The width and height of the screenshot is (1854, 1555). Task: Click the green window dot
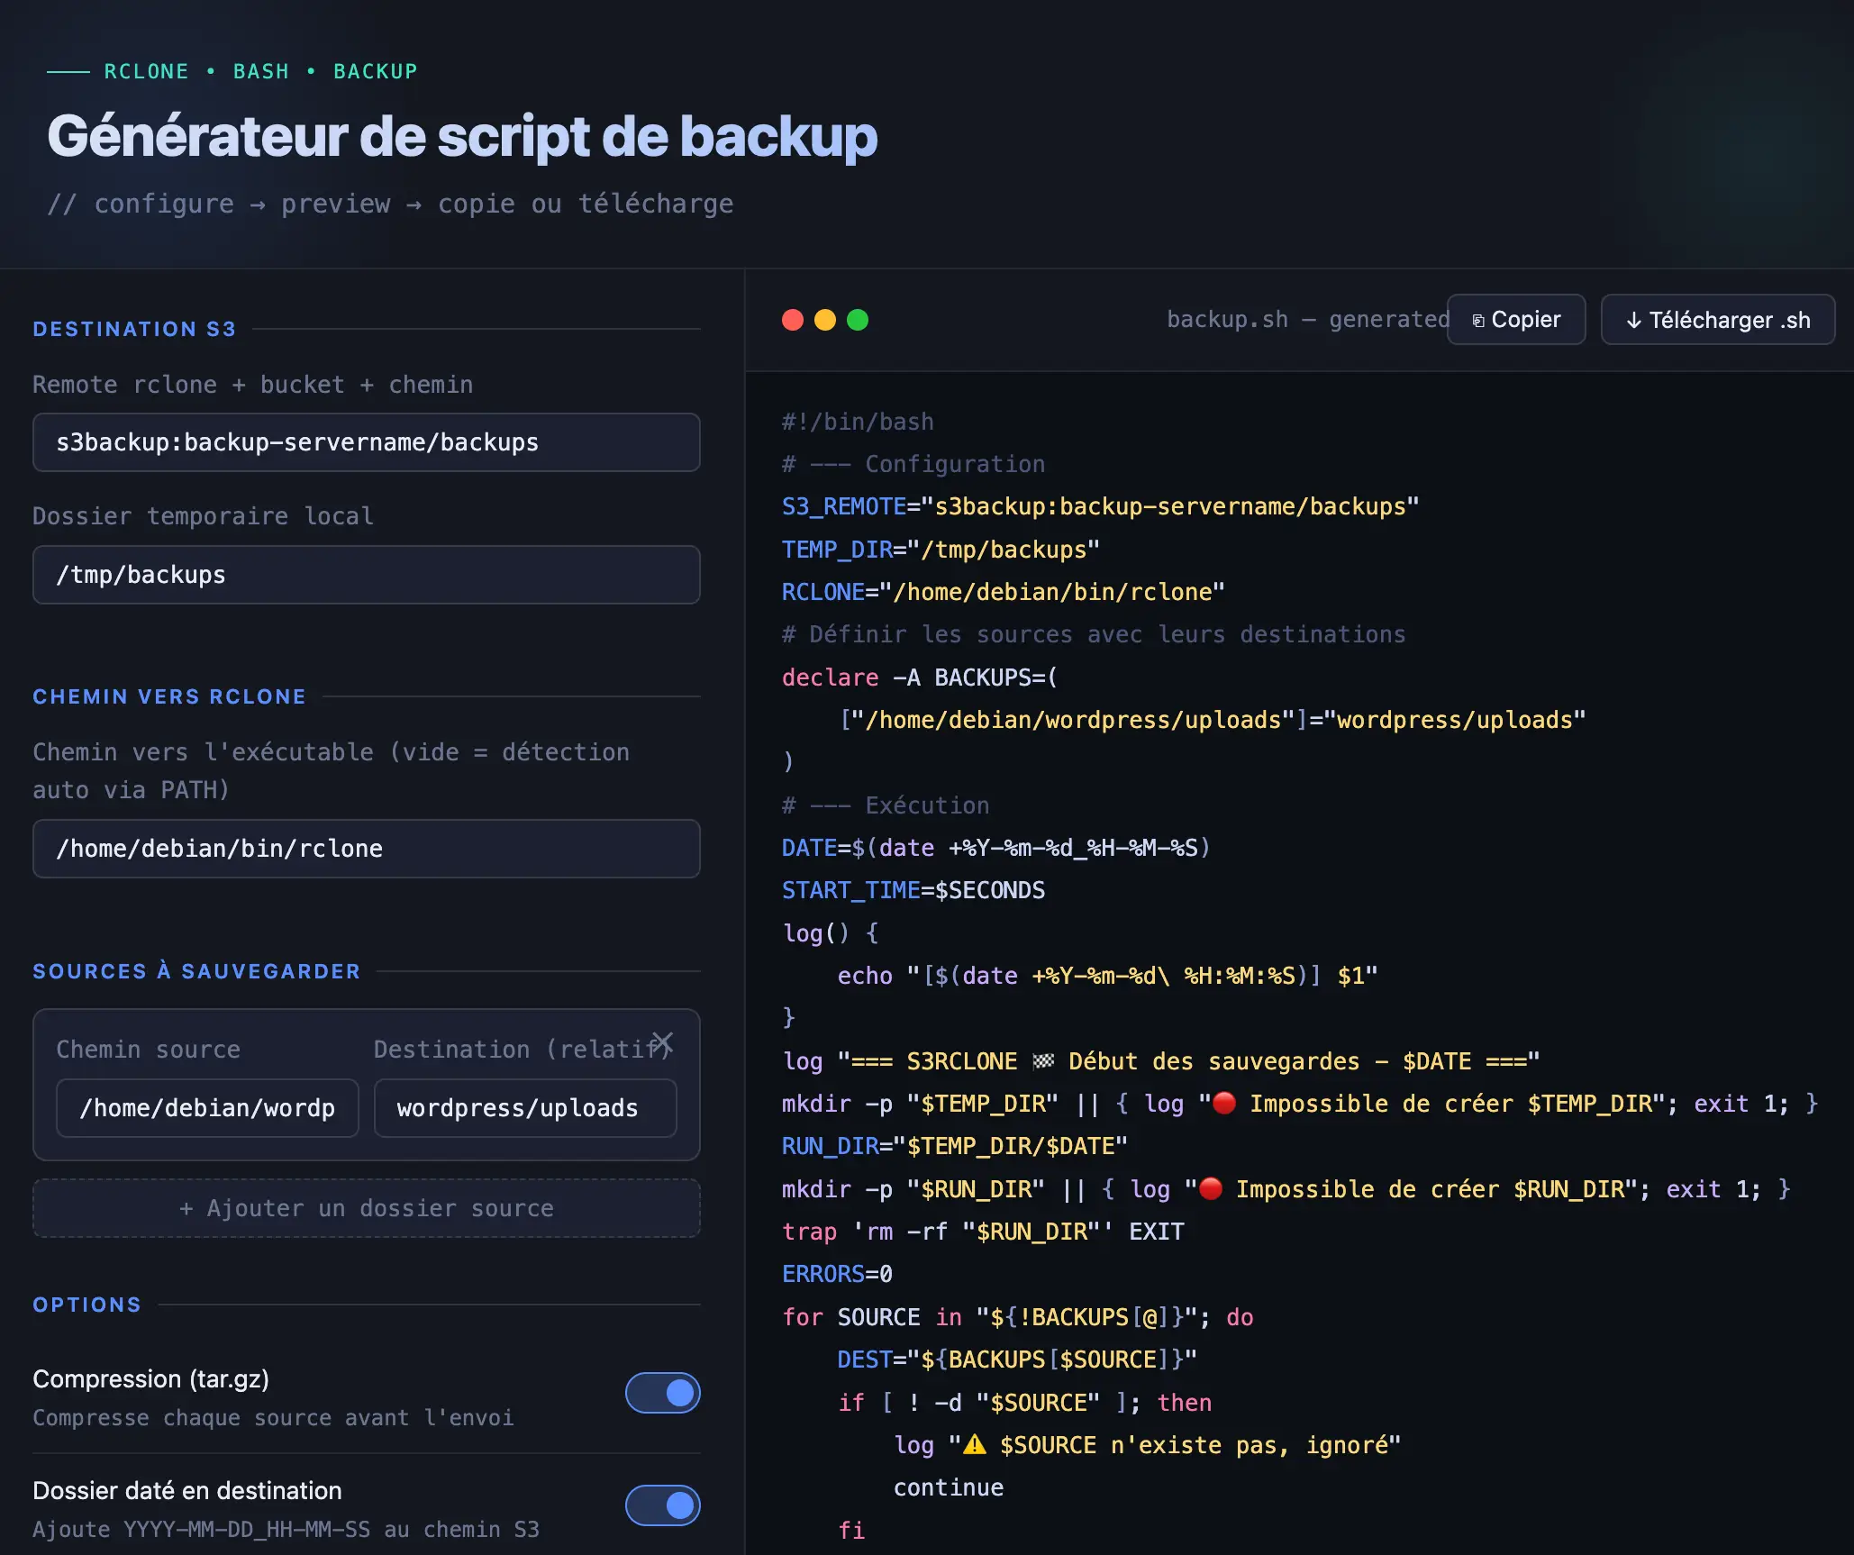pos(858,320)
